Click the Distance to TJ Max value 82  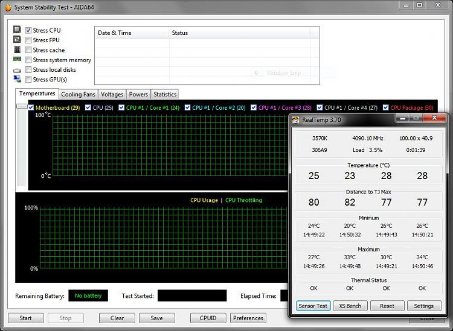350,203
